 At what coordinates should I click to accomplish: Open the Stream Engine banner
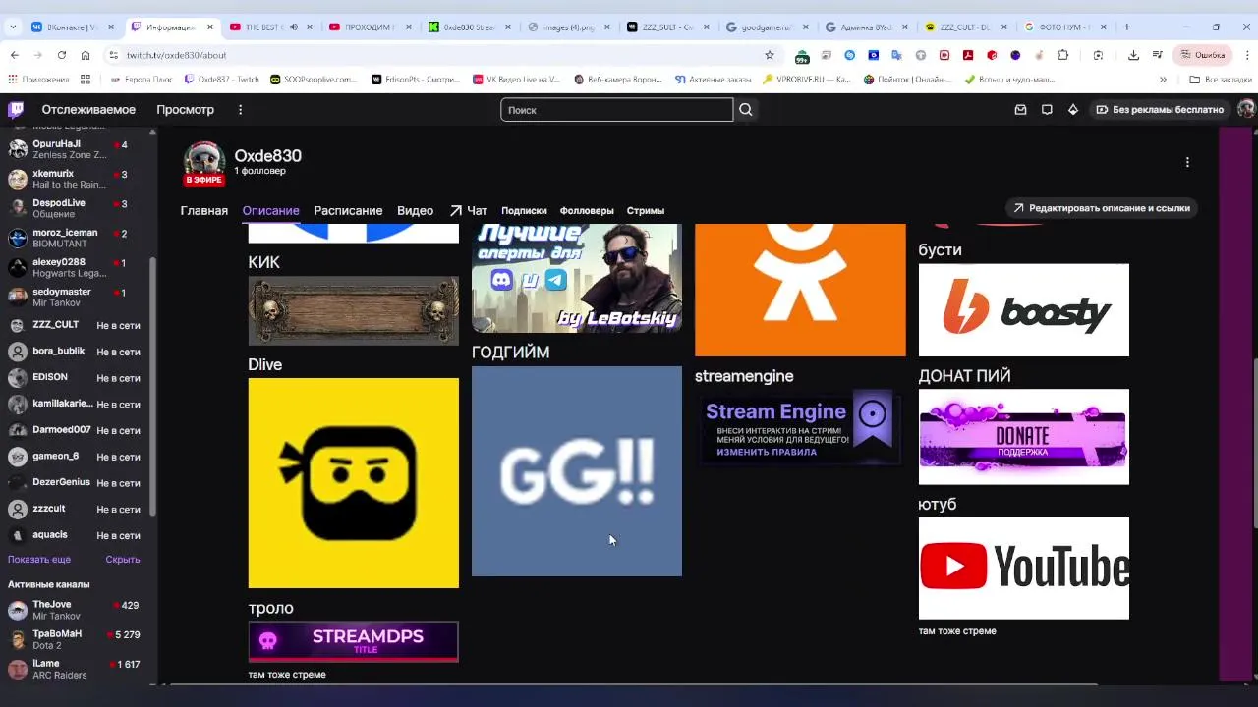pyautogui.click(x=800, y=428)
